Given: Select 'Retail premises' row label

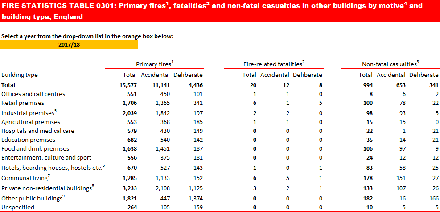Looking at the screenshot, I should [x=23, y=103].
